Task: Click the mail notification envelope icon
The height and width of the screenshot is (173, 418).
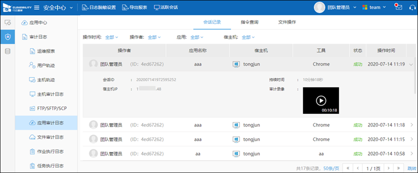Action: click(398, 7)
